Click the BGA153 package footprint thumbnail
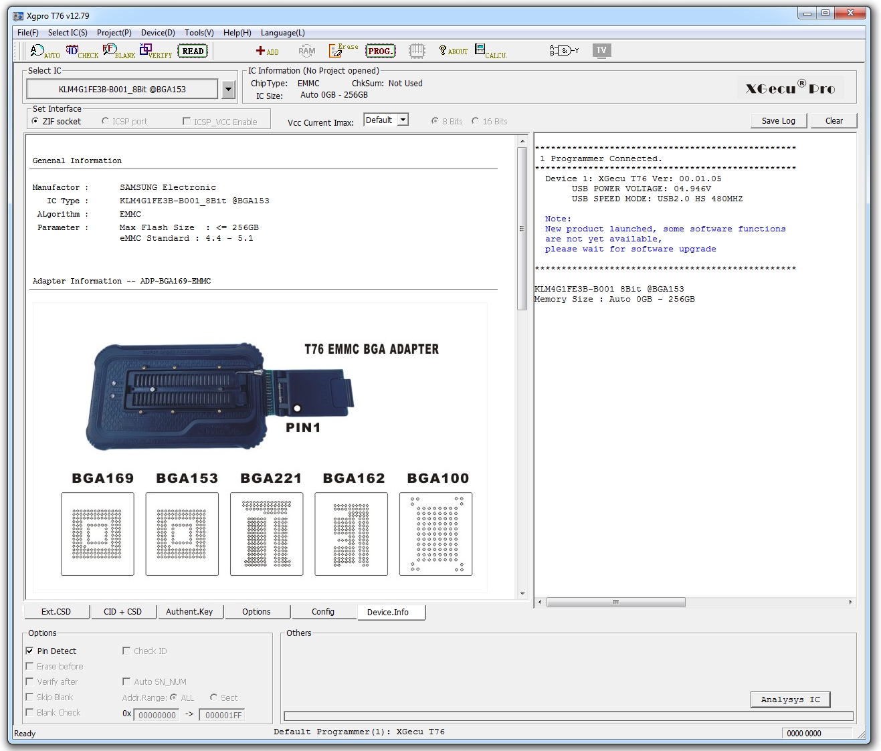881x751 pixels. (x=182, y=534)
